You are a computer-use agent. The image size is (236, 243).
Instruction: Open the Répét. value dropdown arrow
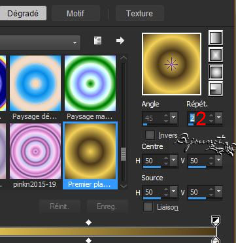[x=218, y=118]
